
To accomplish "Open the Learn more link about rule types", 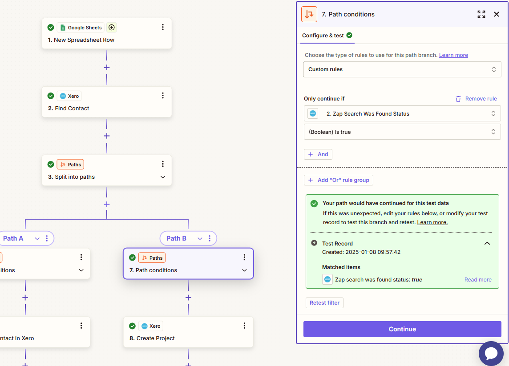I will 453,55.
